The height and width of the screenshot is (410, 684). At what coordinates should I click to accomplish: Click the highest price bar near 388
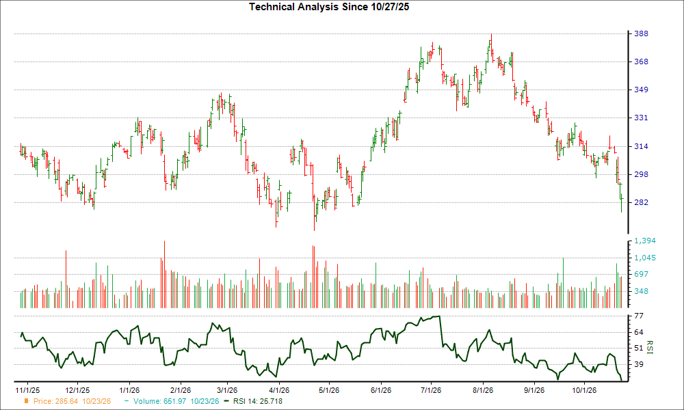tap(491, 45)
